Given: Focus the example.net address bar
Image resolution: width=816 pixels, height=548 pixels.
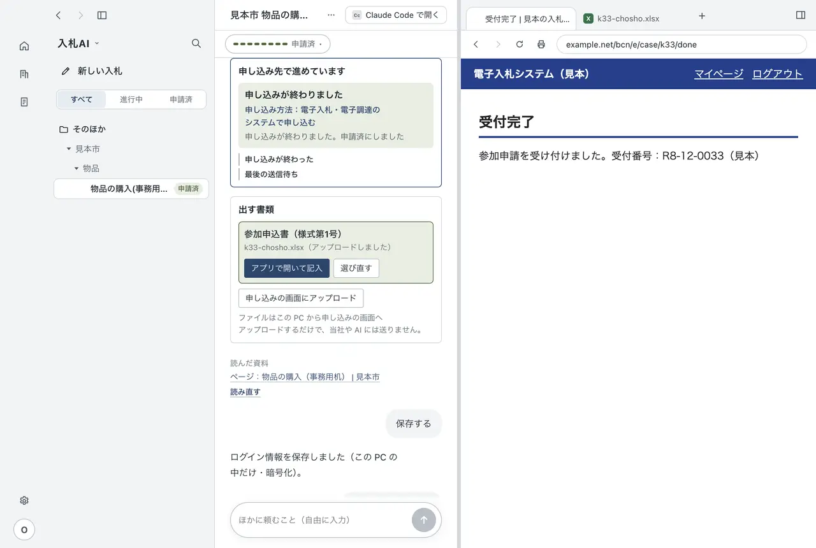Looking at the screenshot, I should coord(681,45).
